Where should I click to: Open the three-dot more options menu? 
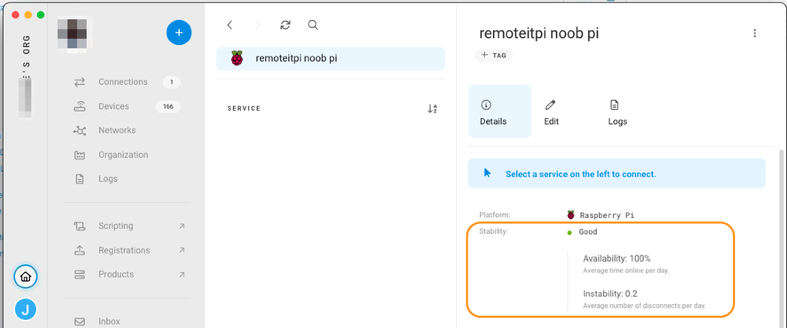754,33
